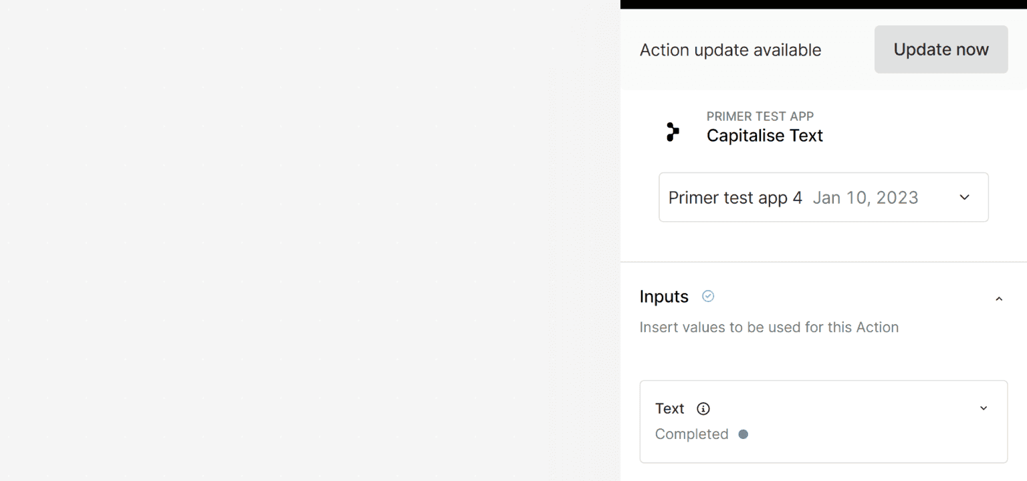Click the info icon beside Text
1027x481 pixels.
(x=703, y=408)
